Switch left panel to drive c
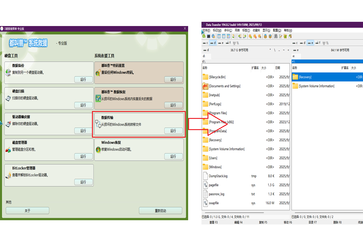The image size is (363, 242). click(x=205, y=43)
